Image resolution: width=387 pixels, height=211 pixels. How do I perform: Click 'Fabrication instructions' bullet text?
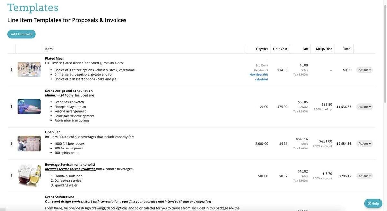[72, 120]
